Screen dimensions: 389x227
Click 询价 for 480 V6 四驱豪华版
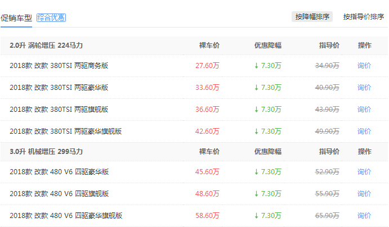click(364, 172)
